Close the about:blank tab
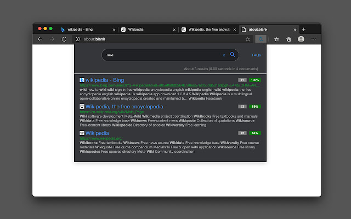The image size is (351, 219). coord(295,30)
